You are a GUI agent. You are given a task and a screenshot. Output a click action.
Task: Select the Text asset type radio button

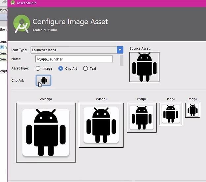(86, 68)
